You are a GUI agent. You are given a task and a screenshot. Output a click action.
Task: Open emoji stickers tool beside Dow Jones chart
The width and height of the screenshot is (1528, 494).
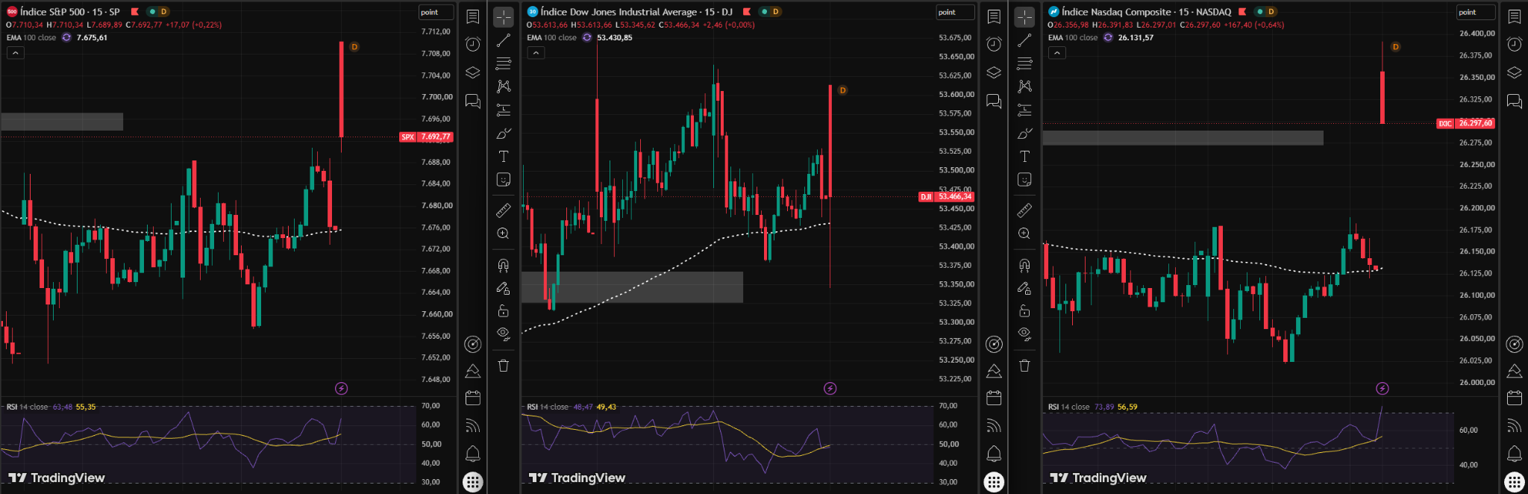(x=504, y=180)
